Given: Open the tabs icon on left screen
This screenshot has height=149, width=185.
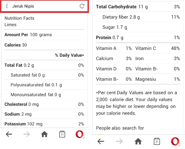Looking at the screenshot, I should (x=62, y=134).
